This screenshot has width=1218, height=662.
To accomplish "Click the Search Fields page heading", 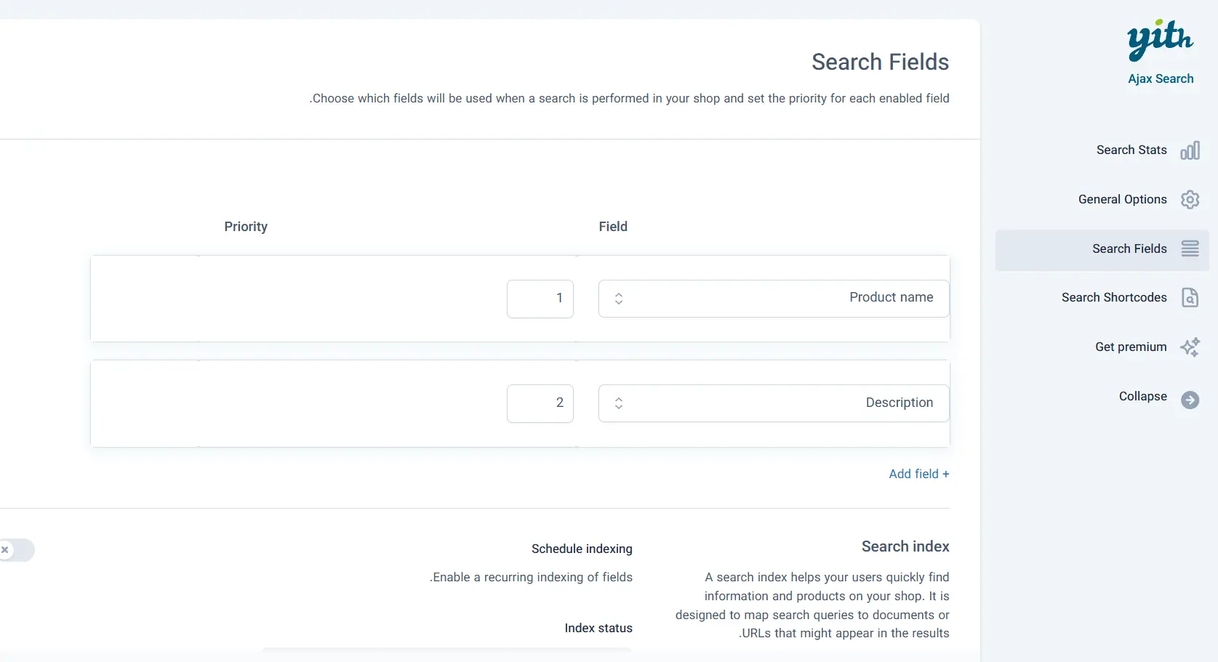I will (881, 62).
